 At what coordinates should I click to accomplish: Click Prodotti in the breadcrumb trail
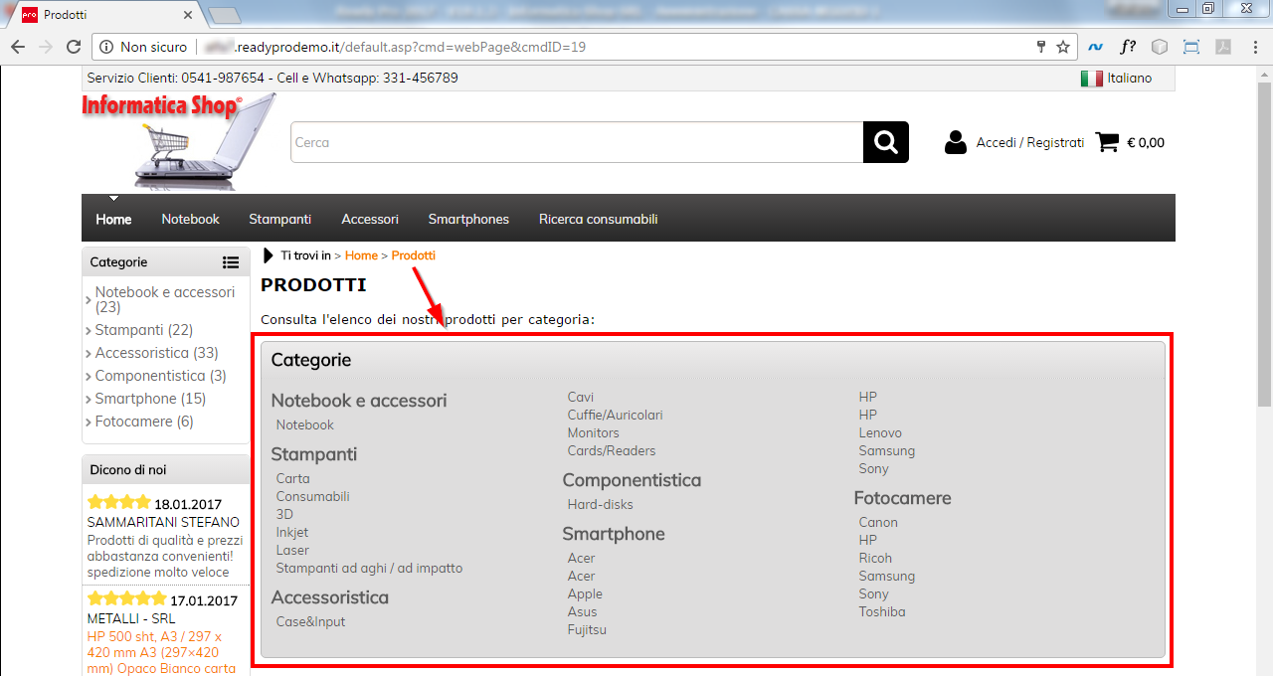point(414,255)
